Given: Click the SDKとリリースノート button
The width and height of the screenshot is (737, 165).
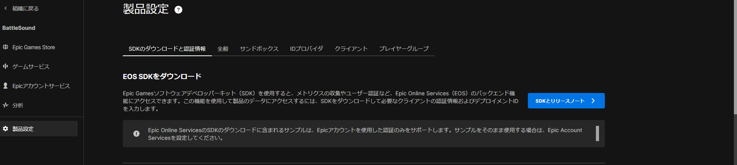Looking at the screenshot, I should [x=566, y=101].
